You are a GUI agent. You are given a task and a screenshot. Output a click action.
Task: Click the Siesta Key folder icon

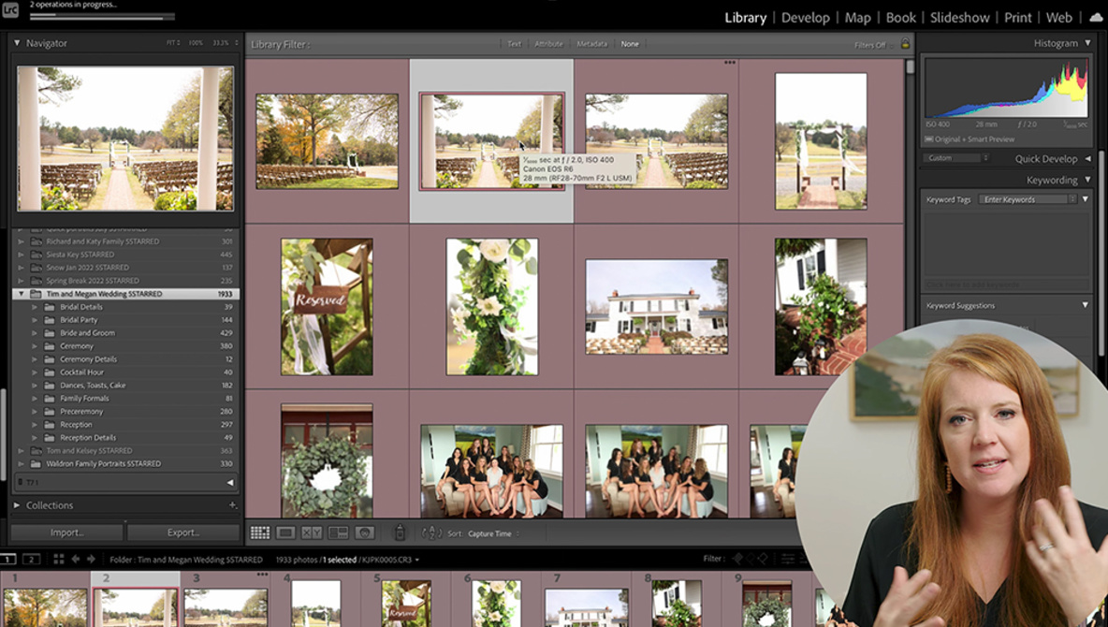point(36,255)
